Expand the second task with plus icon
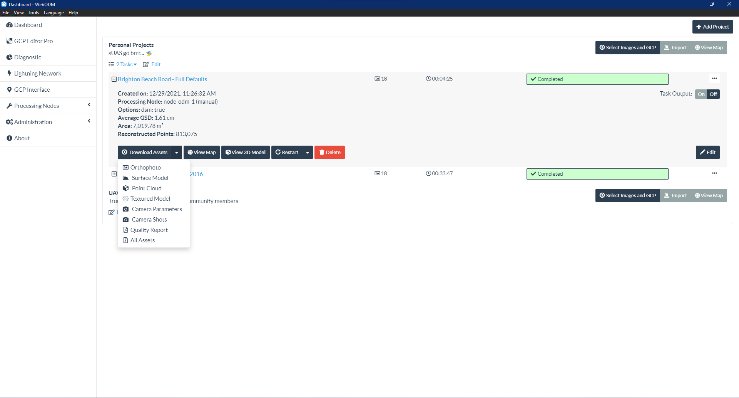The image size is (739, 398). 114,174
